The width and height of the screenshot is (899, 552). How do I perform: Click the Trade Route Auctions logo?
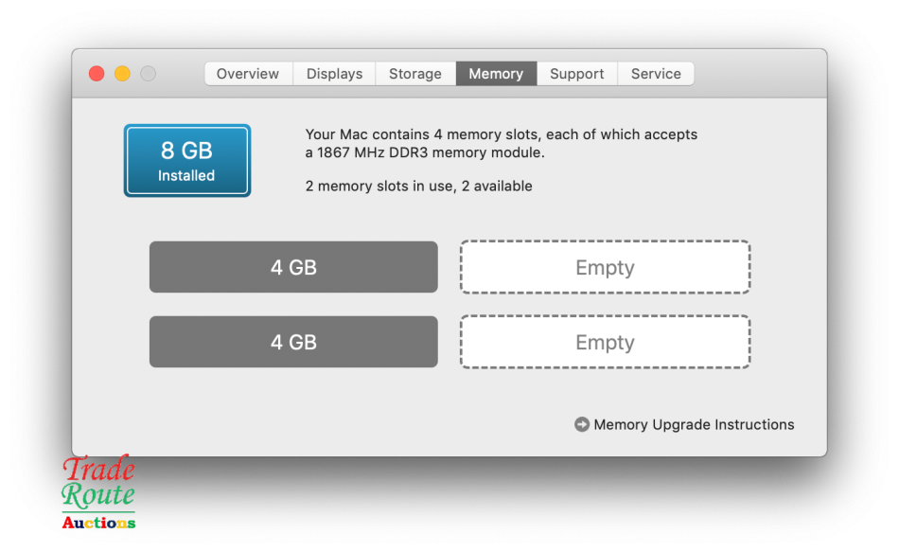[x=98, y=491]
